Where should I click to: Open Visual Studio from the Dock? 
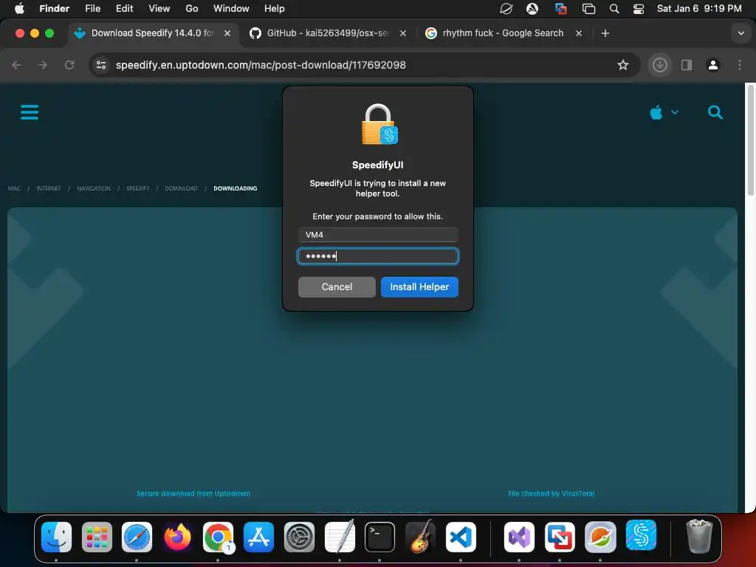[x=519, y=537]
